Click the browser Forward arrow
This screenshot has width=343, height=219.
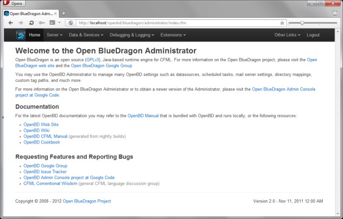coord(21,22)
